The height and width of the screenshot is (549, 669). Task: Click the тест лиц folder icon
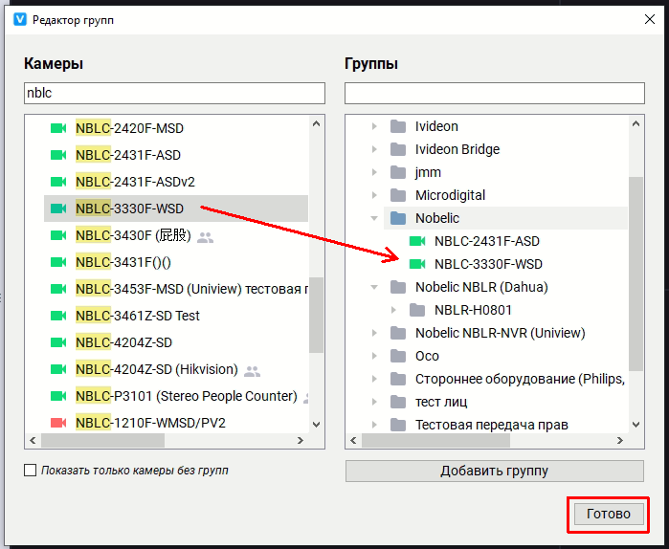[x=398, y=402]
